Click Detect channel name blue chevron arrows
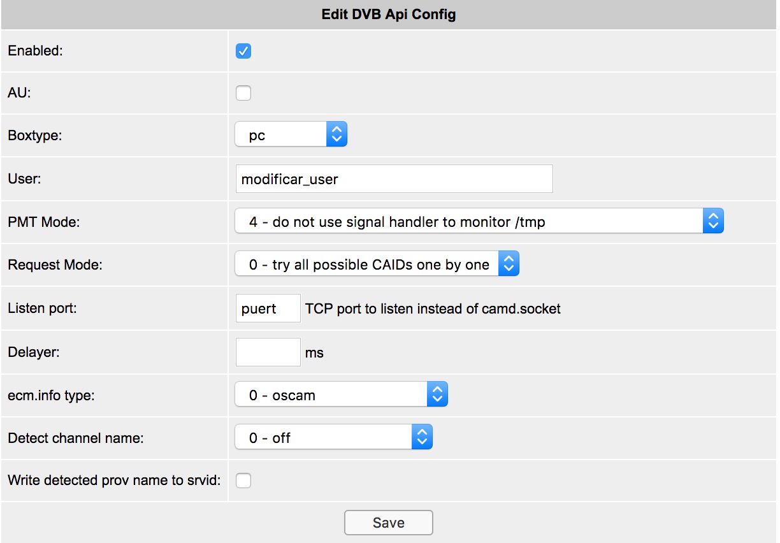Image resolution: width=780 pixels, height=543 pixels. pos(422,437)
